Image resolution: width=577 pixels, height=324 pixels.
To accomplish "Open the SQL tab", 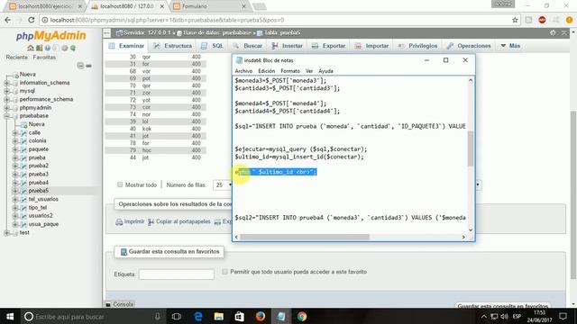I will (213, 46).
